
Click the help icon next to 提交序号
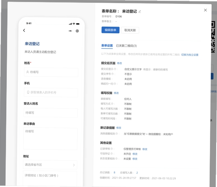(x=112, y=74)
